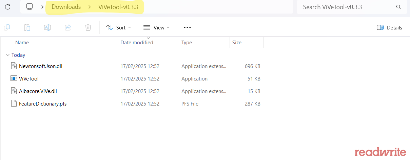Click the Share toolbar icon
This screenshot has height=160, width=410.
click(x=68, y=27)
